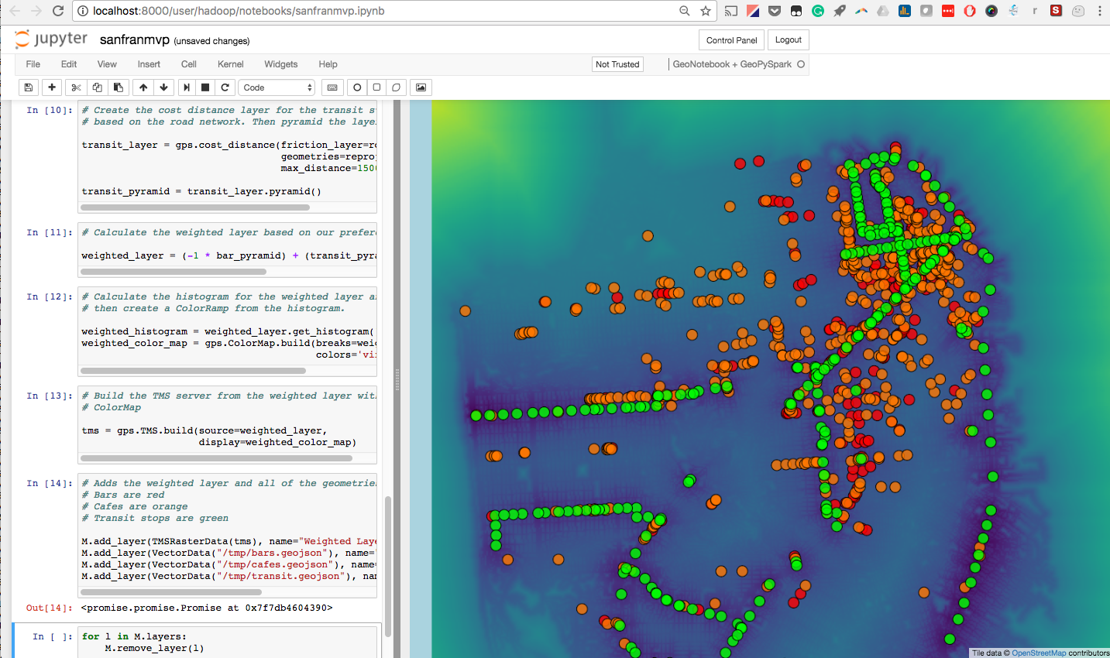Run the current cell

(x=186, y=87)
